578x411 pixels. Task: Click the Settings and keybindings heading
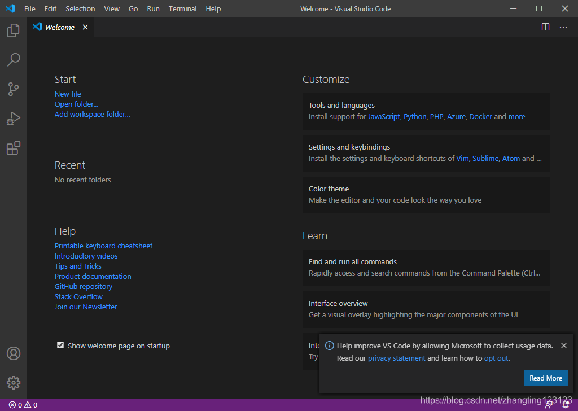click(349, 147)
